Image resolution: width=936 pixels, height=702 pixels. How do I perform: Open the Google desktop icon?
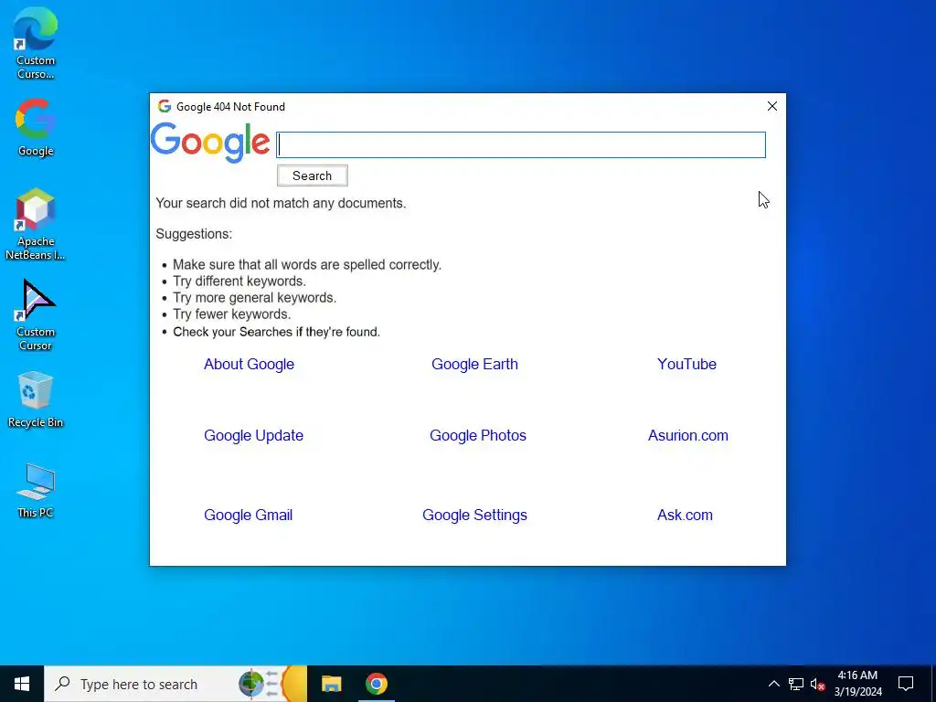pyautogui.click(x=36, y=126)
